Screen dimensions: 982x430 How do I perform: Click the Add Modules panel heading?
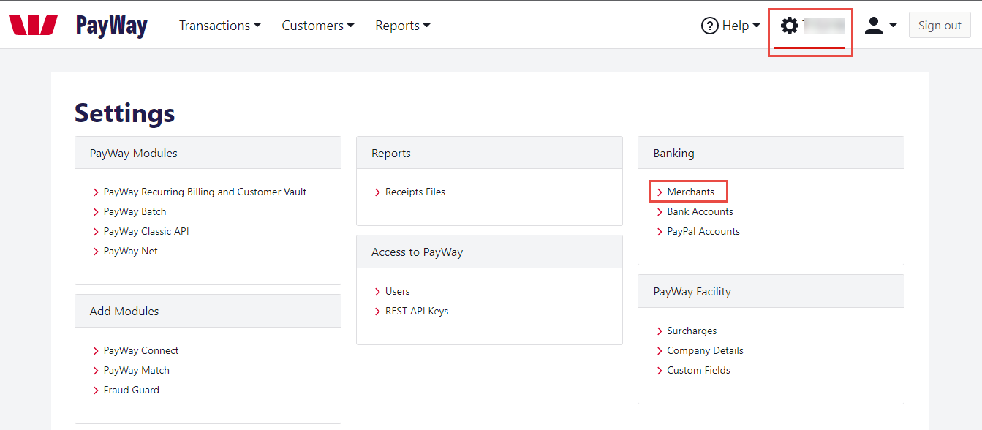(124, 312)
